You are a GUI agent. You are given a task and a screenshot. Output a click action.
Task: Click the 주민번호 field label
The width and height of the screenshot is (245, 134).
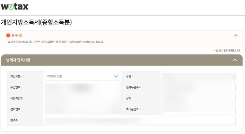tap(15, 87)
